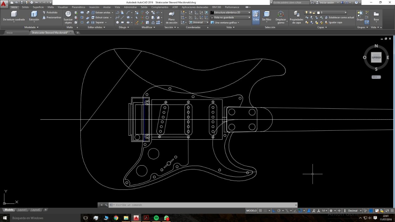Expand the Modificar panel
Viewport: 395px width, 222px height.
[148, 27]
